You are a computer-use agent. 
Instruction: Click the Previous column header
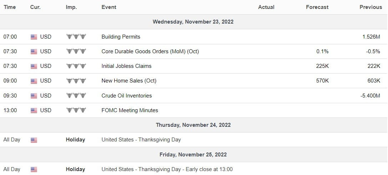(x=371, y=7)
